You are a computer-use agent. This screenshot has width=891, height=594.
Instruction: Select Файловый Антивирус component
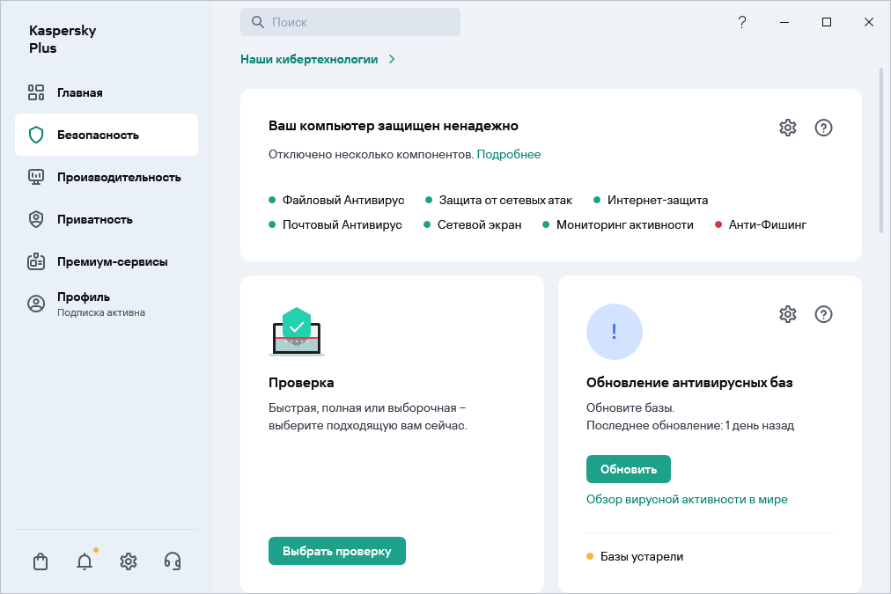336,200
